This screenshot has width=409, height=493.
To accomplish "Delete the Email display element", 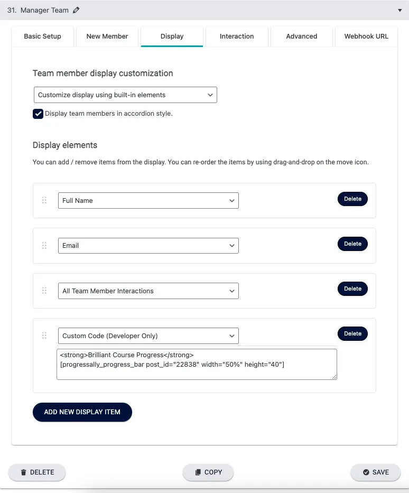I will tap(352, 244).
